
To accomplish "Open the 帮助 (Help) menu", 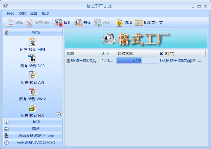I will click(x=45, y=13).
